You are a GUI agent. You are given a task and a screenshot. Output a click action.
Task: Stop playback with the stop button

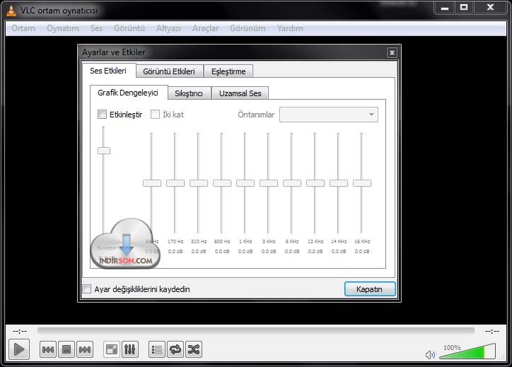click(66, 349)
